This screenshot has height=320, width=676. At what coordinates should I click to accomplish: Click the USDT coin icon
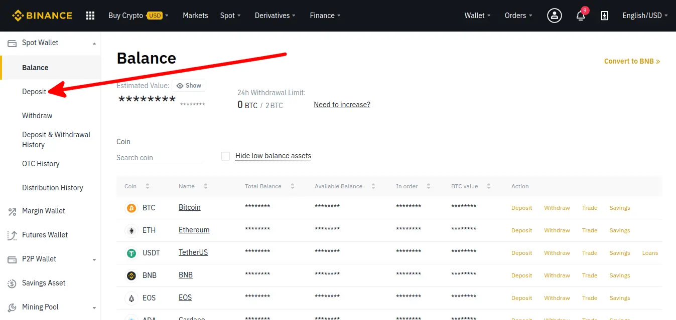[x=131, y=253]
